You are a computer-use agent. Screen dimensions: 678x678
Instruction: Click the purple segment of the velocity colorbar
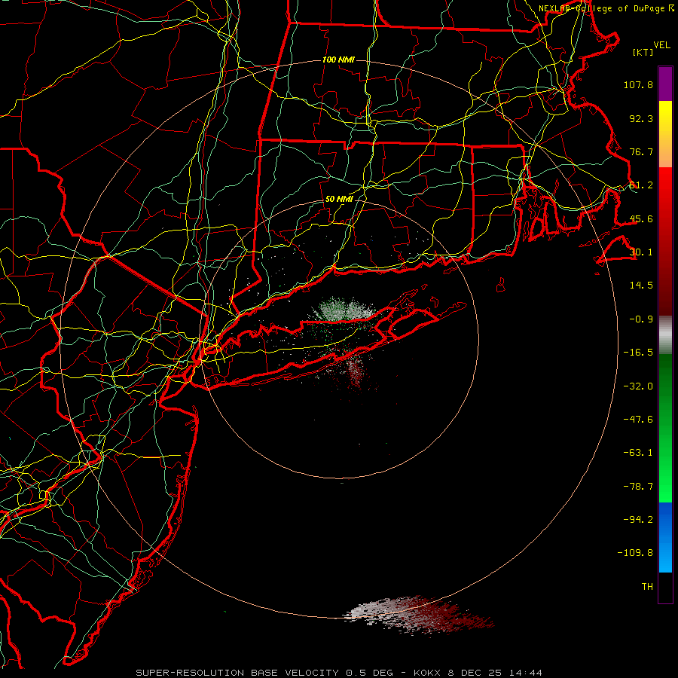[x=665, y=84]
